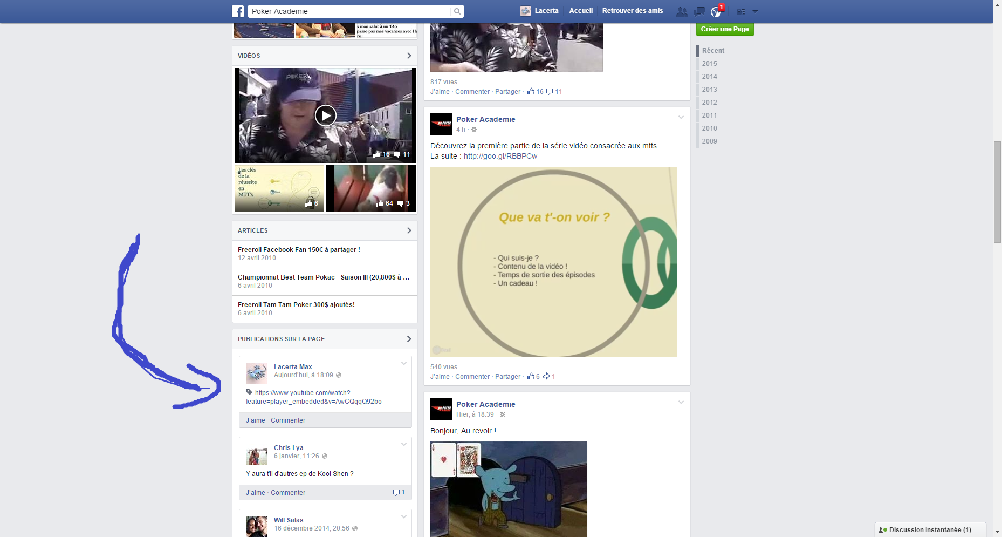Image resolution: width=1002 pixels, height=537 pixels.
Task: Click J'aime on Lacerta Max post
Action: coord(256,420)
